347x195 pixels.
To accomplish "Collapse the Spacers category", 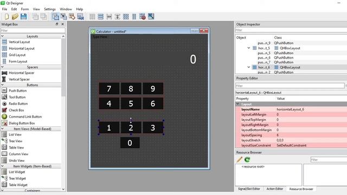I will tap(3, 67).
